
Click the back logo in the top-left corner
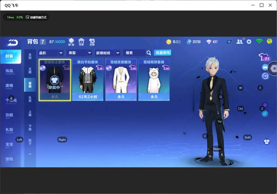click(x=12, y=43)
